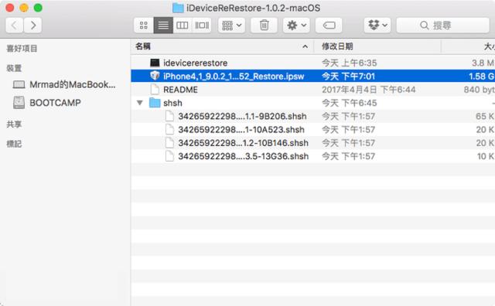Close the Finder window with red button
This screenshot has height=306, width=495.
click(x=10, y=8)
